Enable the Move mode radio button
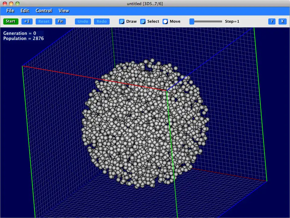 [165, 21]
